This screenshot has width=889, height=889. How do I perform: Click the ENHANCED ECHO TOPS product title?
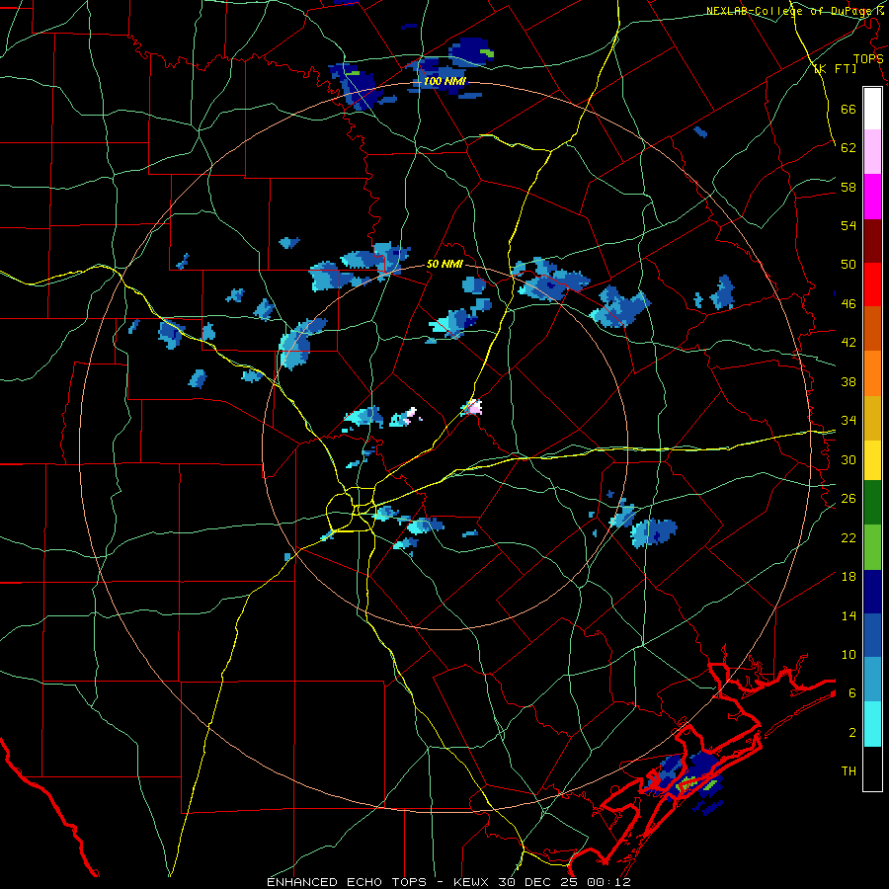click(352, 882)
